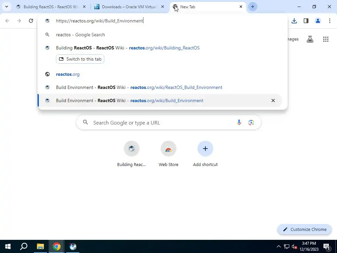Click the Images link
The width and height of the screenshot is (337, 253).
[293, 39]
